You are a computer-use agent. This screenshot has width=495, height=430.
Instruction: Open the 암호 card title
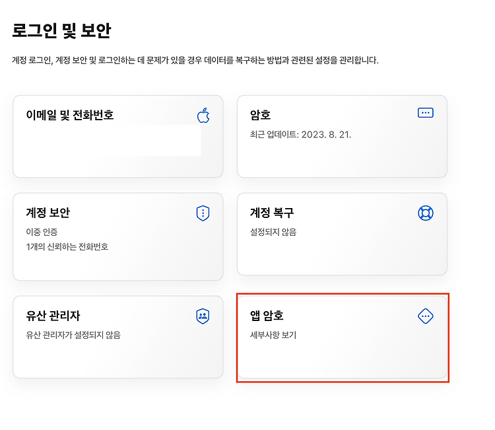pyautogui.click(x=261, y=115)
